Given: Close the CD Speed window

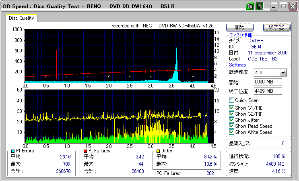Looking at the screenshot, I should click(292, 7).
